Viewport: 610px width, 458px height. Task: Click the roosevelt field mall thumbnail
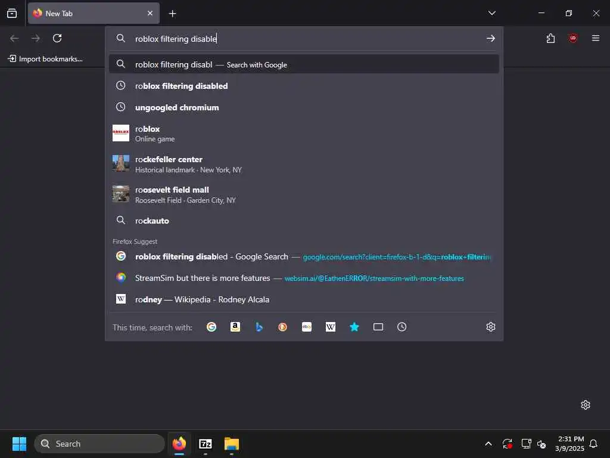120,194
